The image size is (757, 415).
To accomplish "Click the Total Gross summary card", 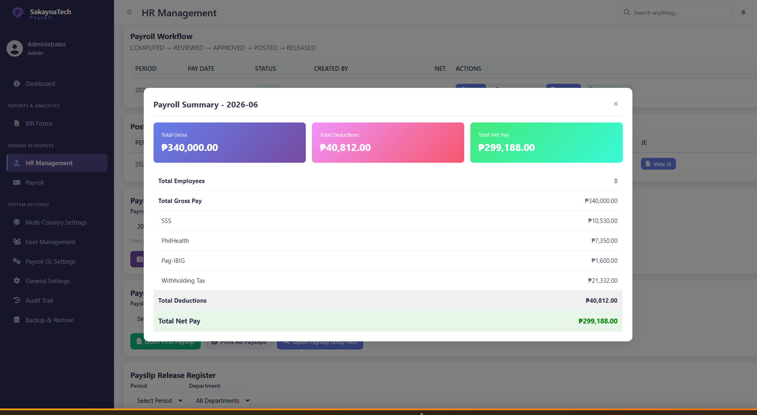I will (x=230, y=142).
